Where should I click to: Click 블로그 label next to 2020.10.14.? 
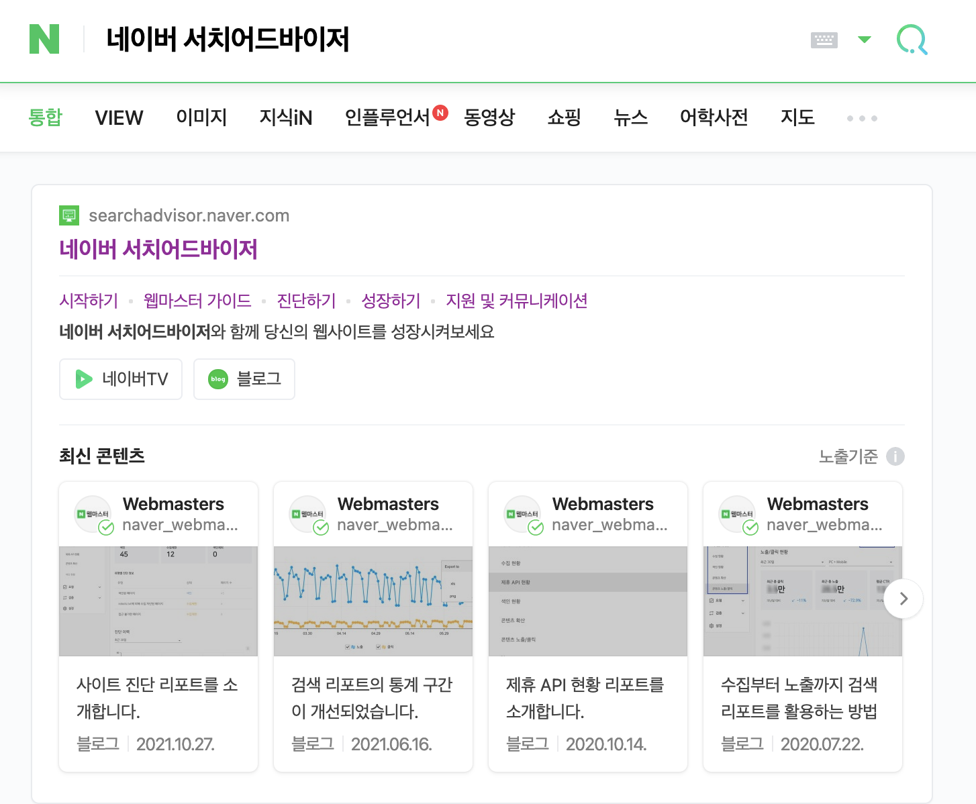[x=528, y=744]
